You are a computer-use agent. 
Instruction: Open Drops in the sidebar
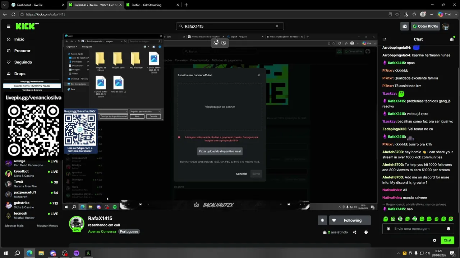pos(20,74)
